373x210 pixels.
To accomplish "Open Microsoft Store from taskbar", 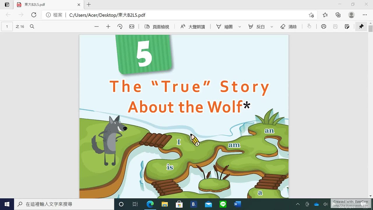I will coord(179,204).
